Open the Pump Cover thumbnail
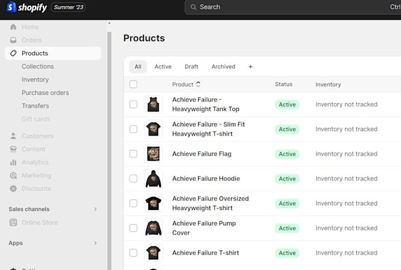The image size is (401, 270). (153, 228)
